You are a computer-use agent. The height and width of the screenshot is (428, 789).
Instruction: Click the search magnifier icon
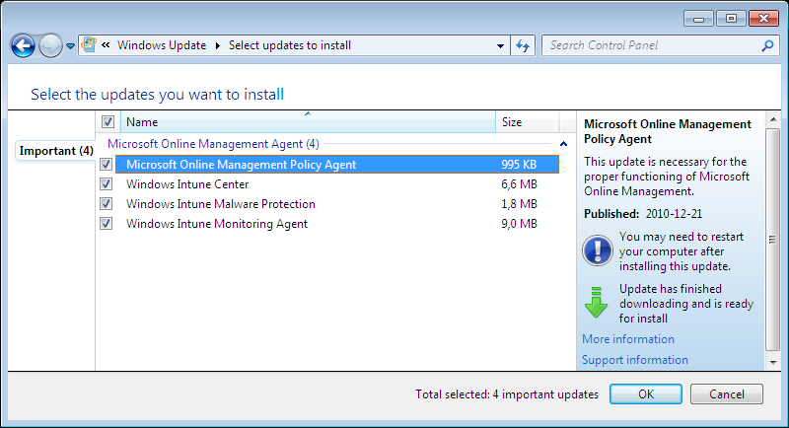[x=767, y=45]
